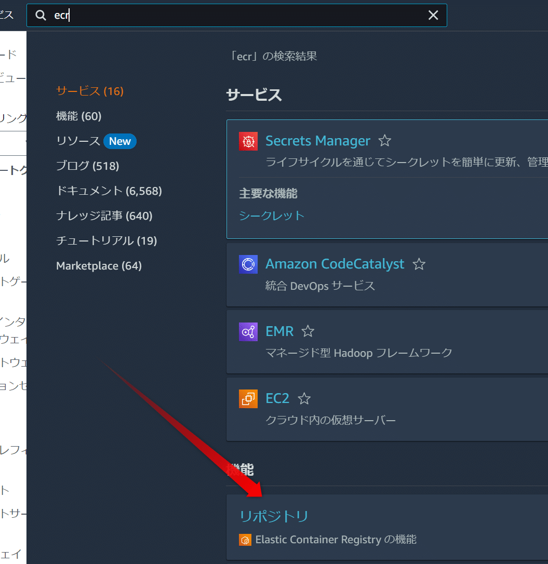Viewport: 548px width, 564px height.
Task: Click the Amazon CodeCatalyst icon
Action: click(248, 264)
